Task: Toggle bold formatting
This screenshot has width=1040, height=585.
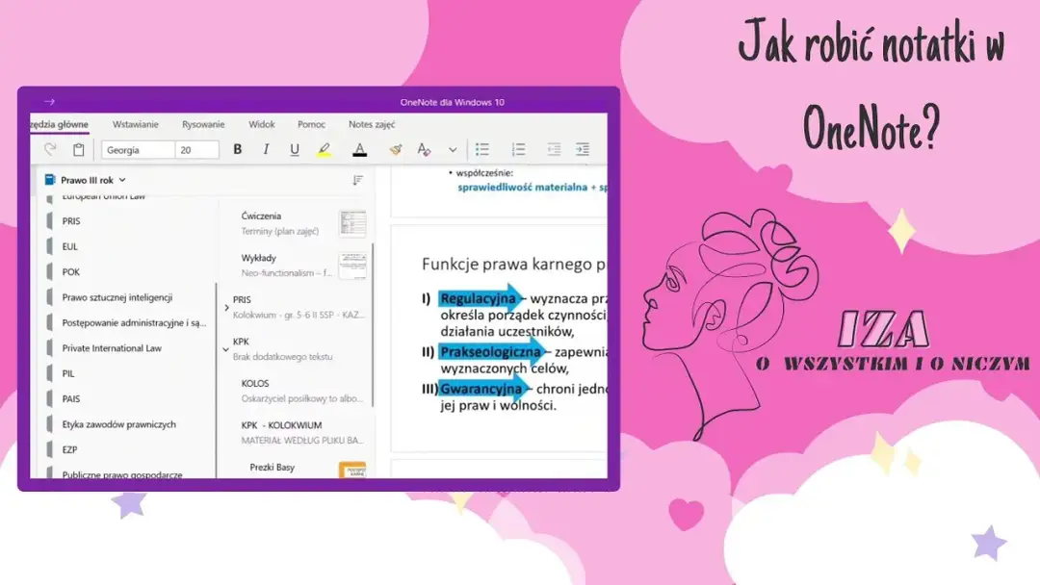Action: (x=237, y=149)
